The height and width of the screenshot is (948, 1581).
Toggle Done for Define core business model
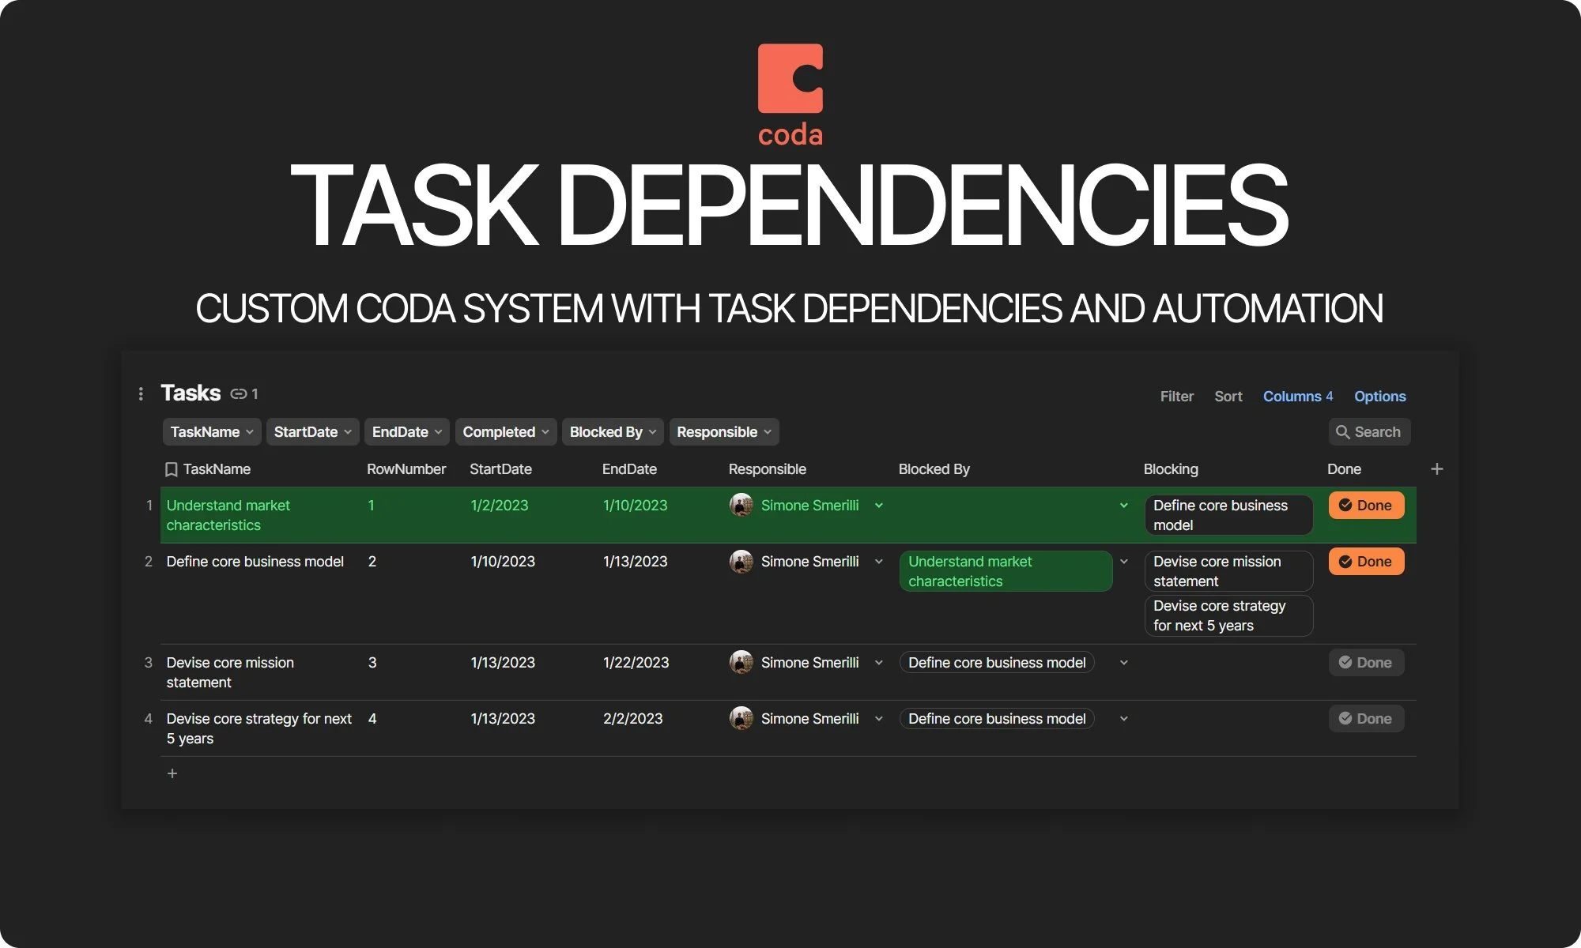click(1365, 562)
